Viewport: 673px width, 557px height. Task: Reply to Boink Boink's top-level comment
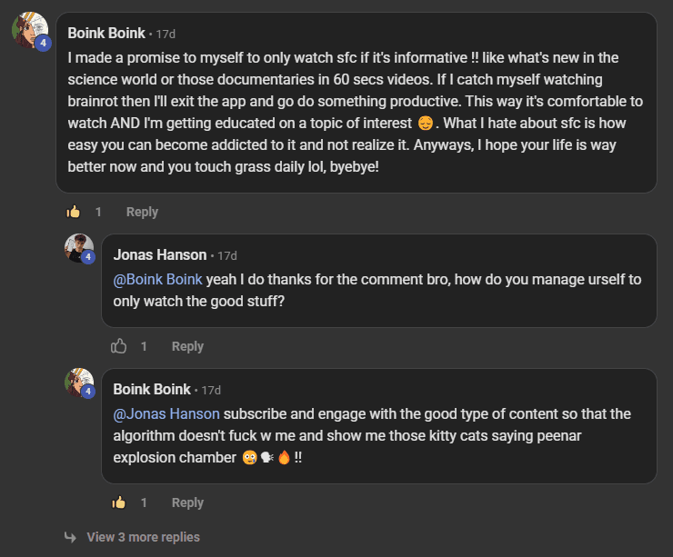[142, 212]
